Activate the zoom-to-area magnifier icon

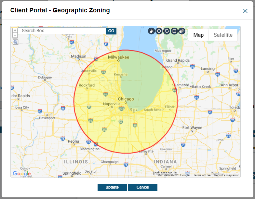click(15, 42)
